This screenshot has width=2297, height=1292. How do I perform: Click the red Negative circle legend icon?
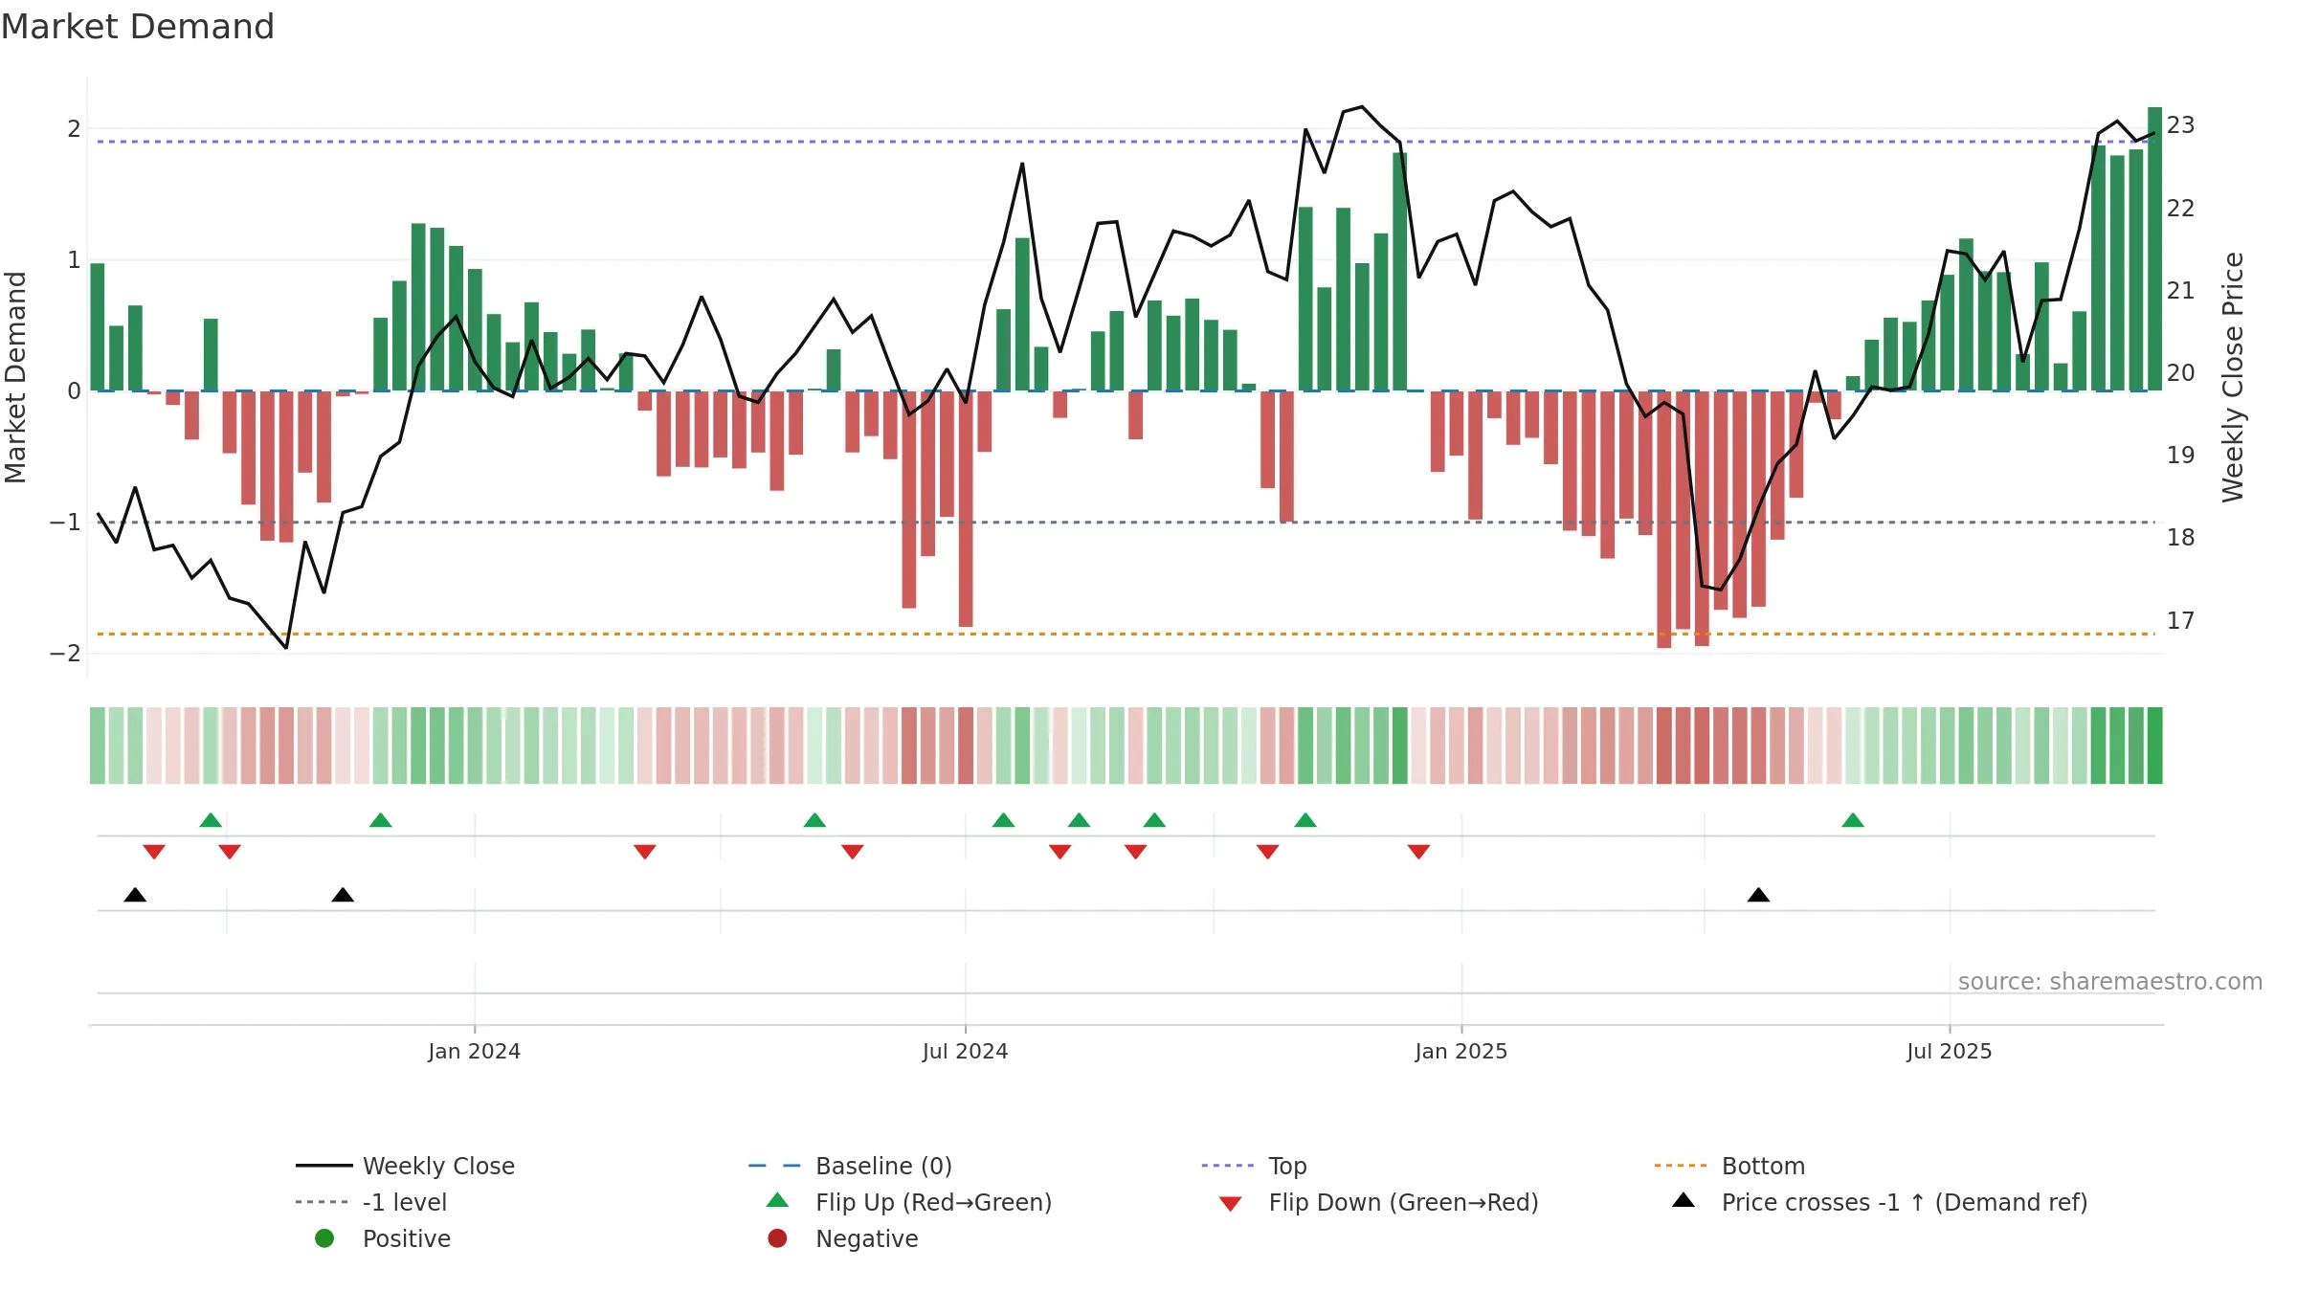(x=777, y=1238)
